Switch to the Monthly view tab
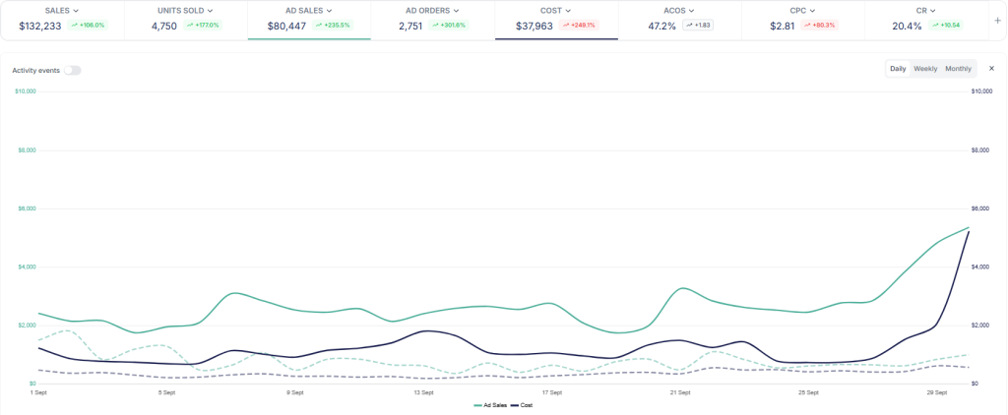This screenshot has height=415, width=1008. [x=958, y=69]
